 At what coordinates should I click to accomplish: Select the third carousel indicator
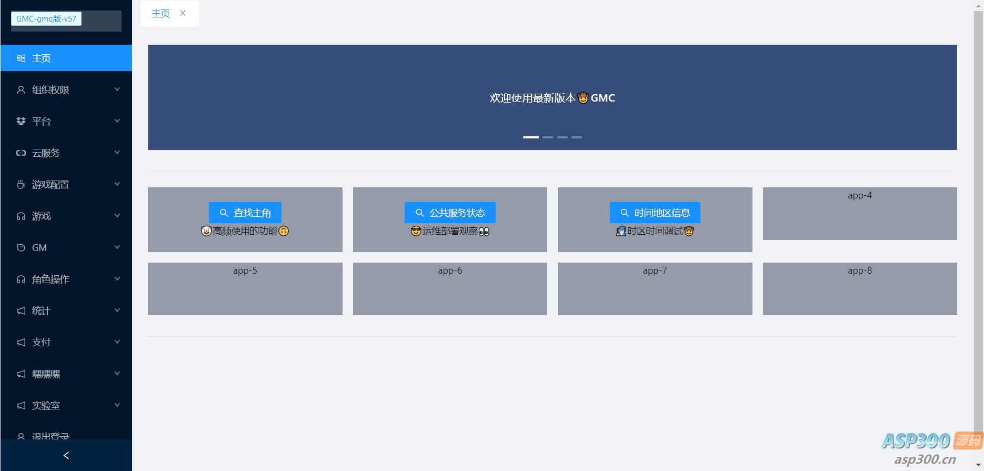(563, 137)
